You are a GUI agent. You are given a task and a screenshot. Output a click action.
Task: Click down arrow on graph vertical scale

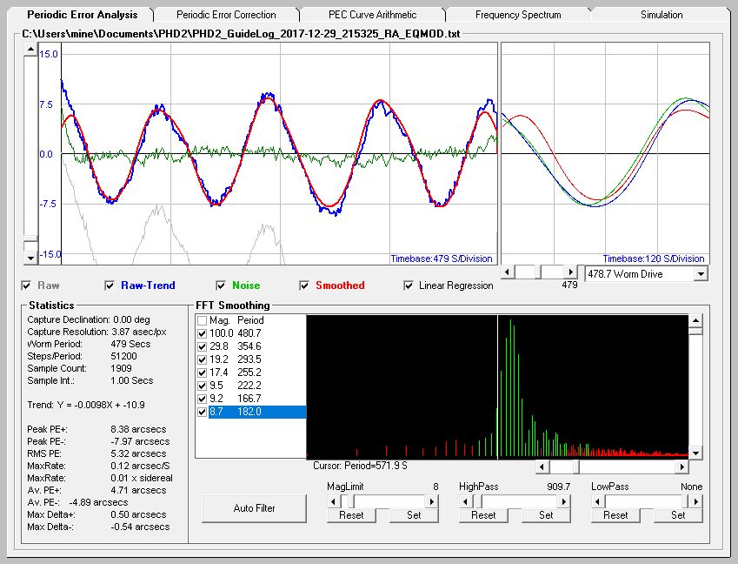(31, 258)
